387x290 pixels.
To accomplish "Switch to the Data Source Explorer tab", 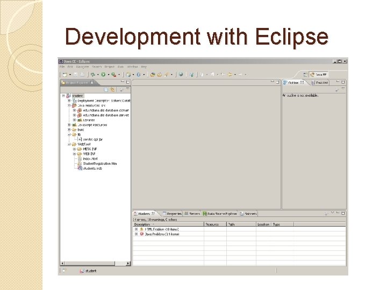I will [220, 214].
